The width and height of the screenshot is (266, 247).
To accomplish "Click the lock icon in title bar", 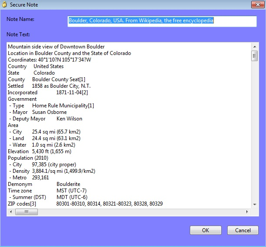I will point(4,4).
